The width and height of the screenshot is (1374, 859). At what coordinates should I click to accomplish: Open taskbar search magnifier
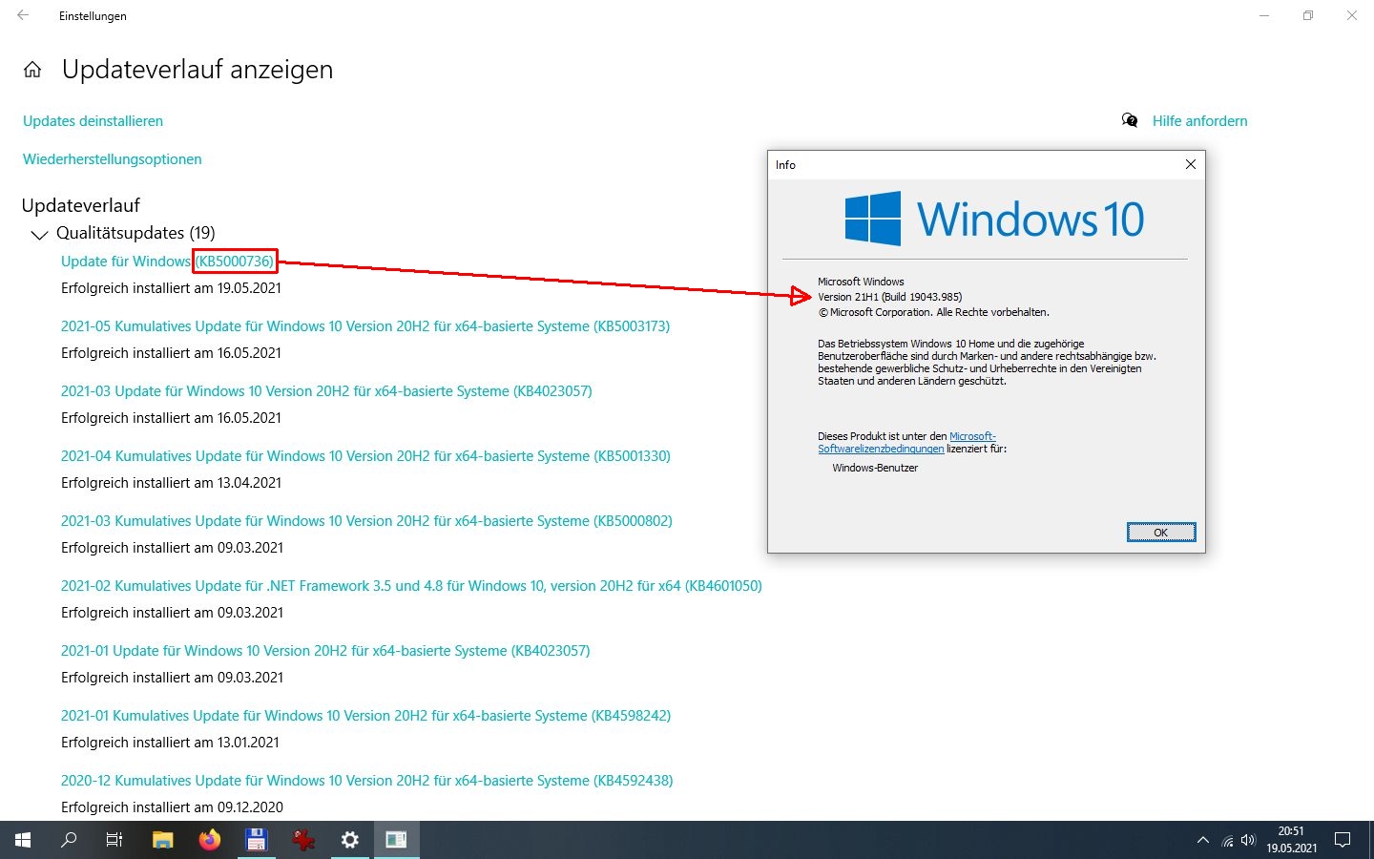[x=69, y=840]
